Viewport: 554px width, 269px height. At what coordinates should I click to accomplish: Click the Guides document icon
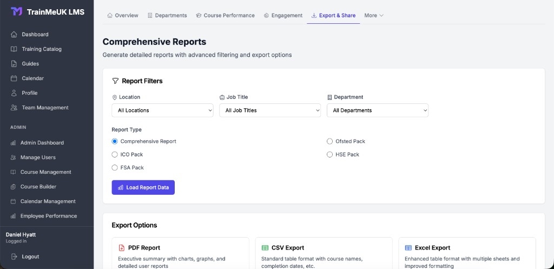14,64
